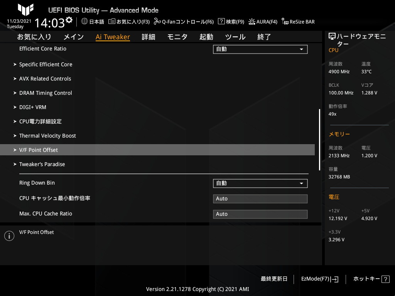The height and width of the screenshot is (296, 395).
Task: Click the CPU frequency 4900 MHz value
Action: [339, 72]
